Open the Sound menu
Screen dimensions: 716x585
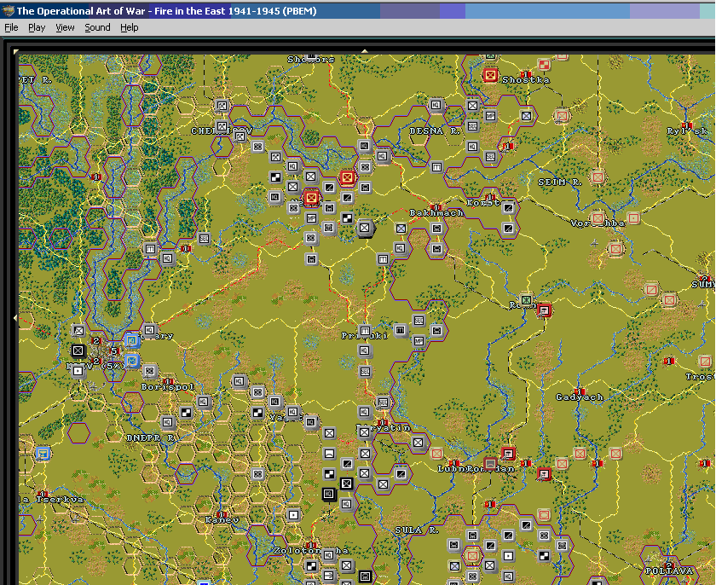[x=97, y=27]
